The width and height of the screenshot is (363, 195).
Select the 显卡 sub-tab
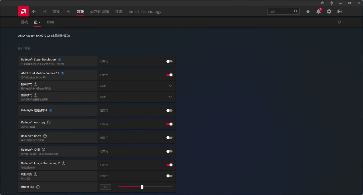tap(37, 22)
